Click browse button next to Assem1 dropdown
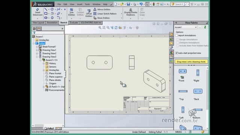Screen dimensions: 240x135 [200, 27]
